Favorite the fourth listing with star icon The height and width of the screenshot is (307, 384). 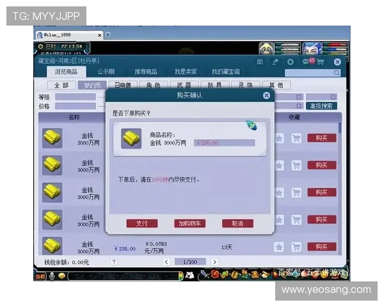tap(279, 220)
